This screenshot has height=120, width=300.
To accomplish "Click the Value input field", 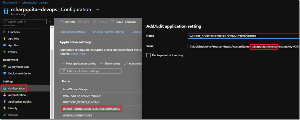I will tap(244, 47).
